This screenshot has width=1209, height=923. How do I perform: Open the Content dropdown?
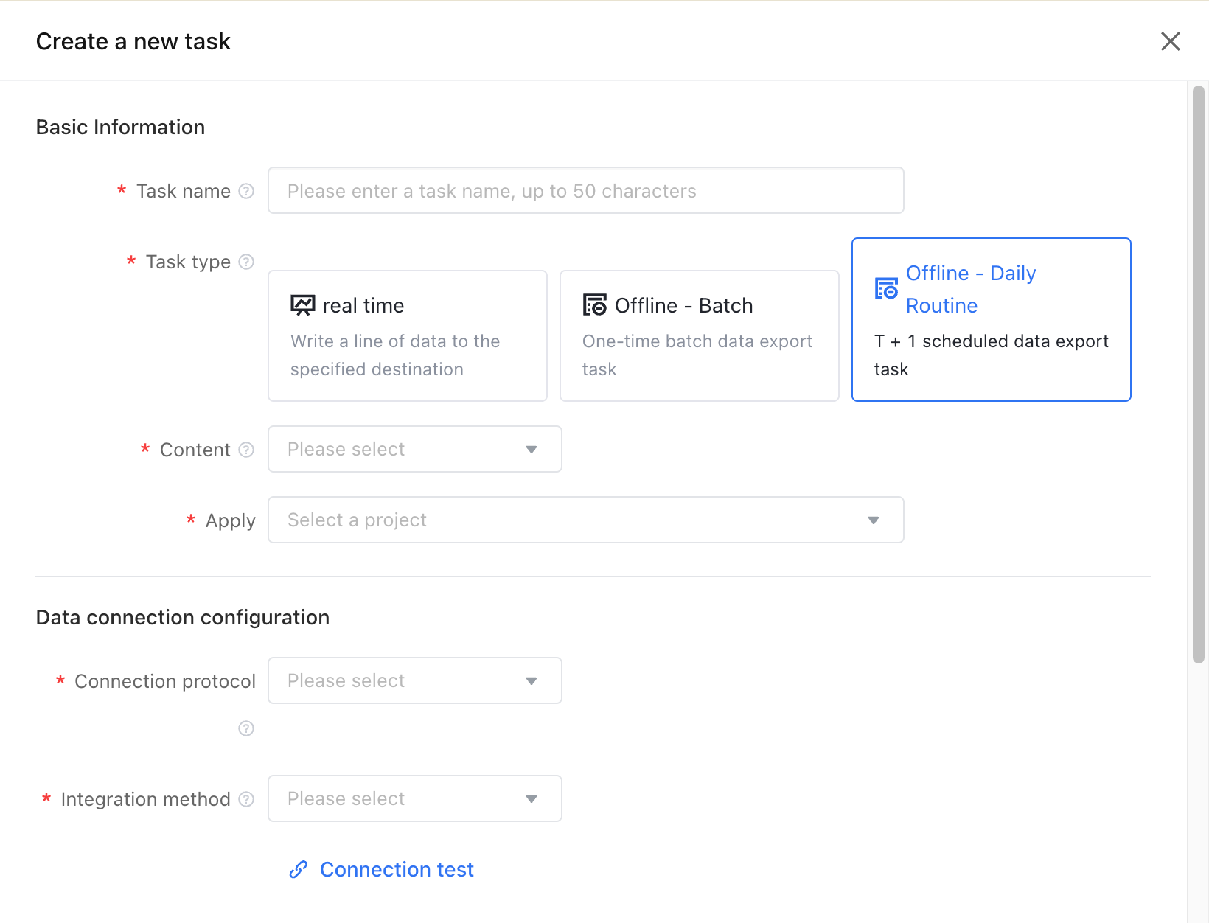[x=415, y=449]
